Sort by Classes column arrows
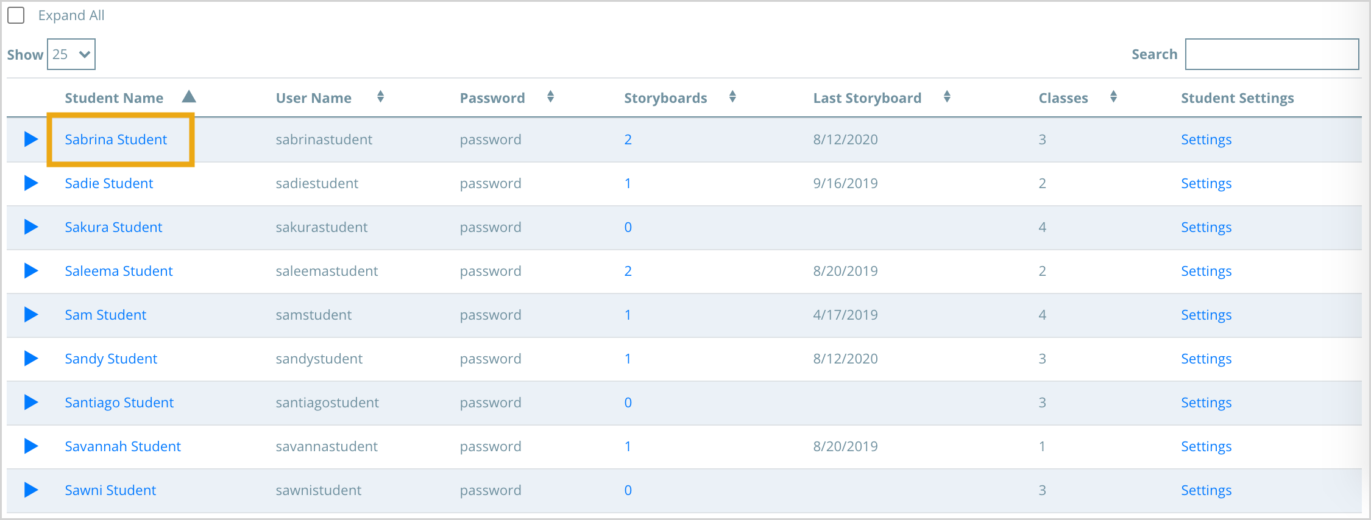 (x=1113, y=96)
